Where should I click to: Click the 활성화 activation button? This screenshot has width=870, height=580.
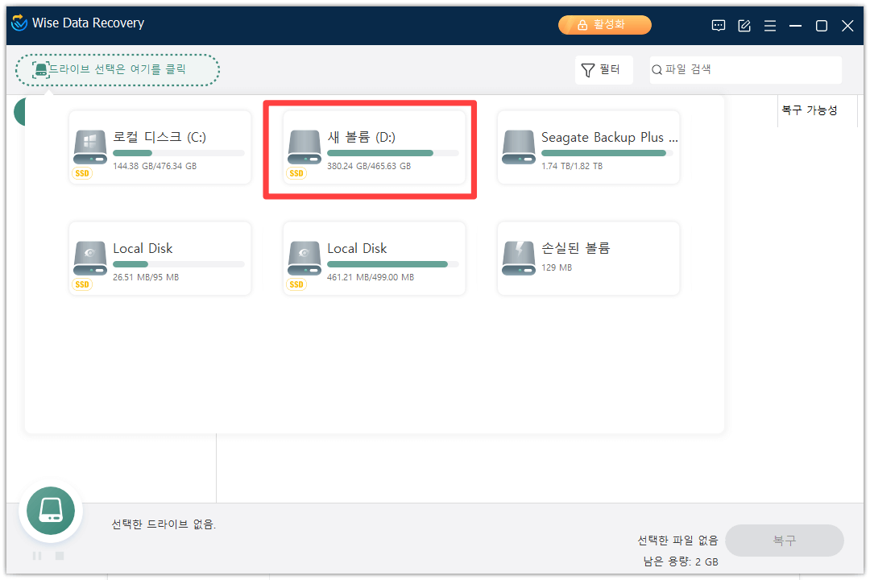click(604, 25)
